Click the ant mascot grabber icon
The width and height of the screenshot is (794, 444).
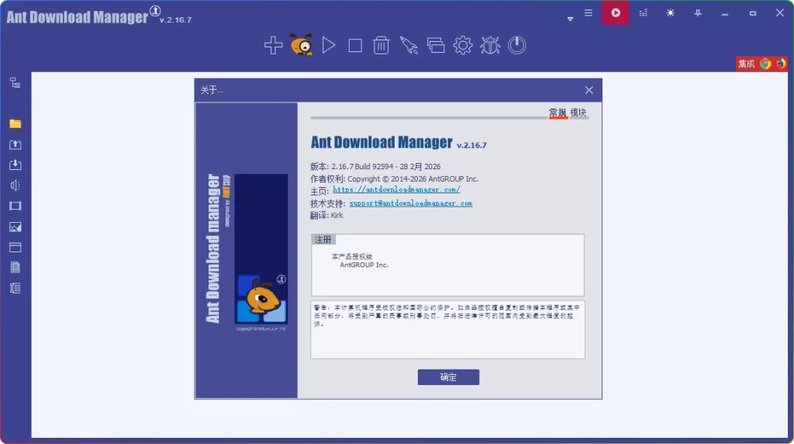point(302,44)
